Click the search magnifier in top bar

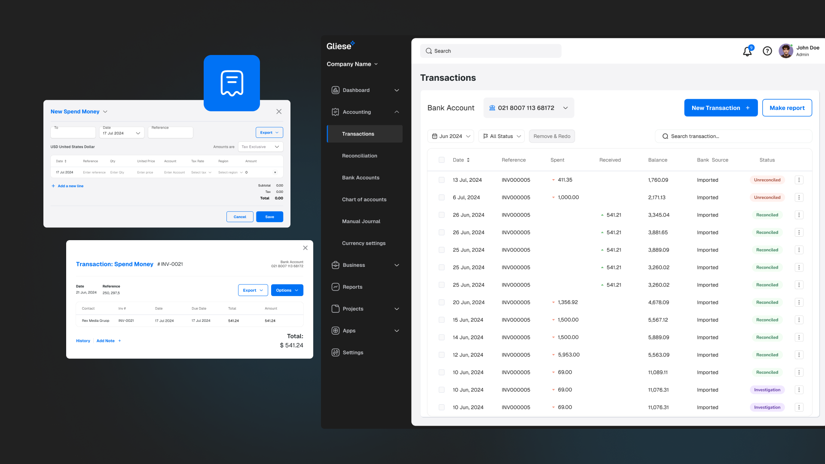click(429, 51)
